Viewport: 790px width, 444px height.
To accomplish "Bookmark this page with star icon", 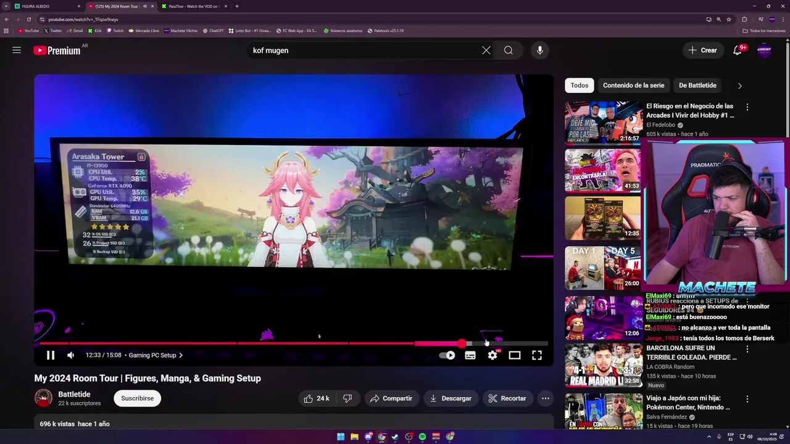I will (729, 19).
